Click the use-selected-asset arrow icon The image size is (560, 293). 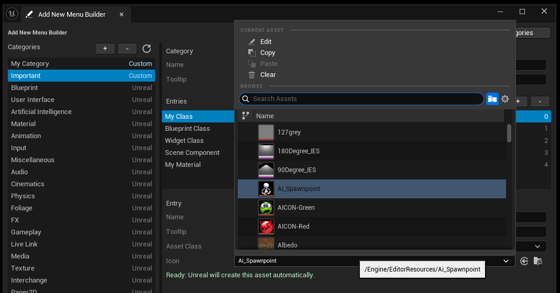[524, 261]
